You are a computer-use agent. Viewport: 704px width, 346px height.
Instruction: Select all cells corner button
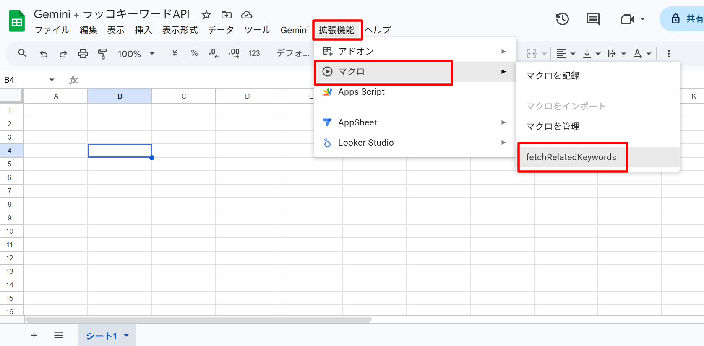point(11,95)
